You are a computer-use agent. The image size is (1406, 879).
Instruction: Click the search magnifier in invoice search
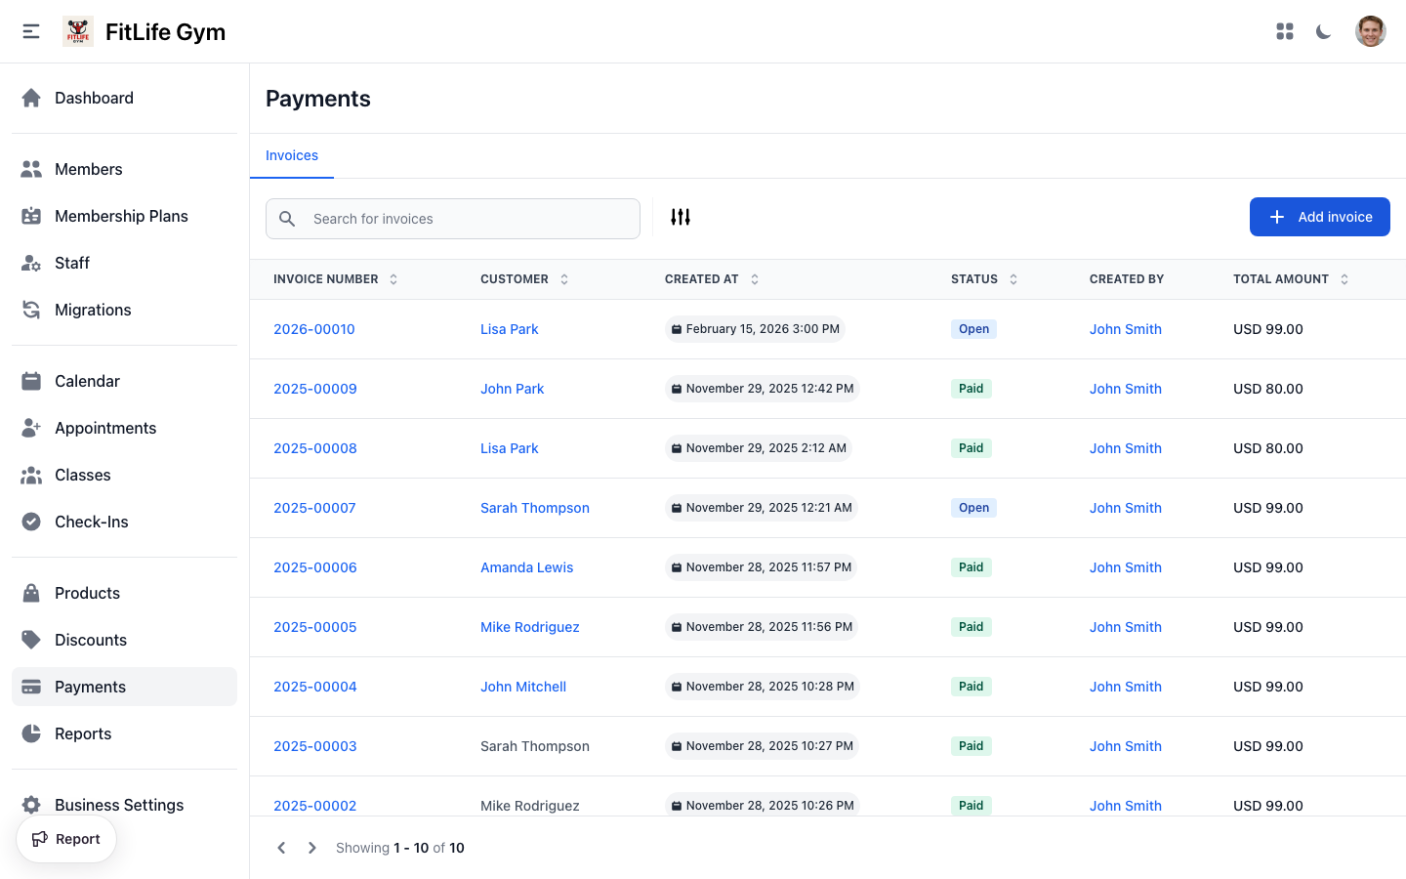(287, 219)
